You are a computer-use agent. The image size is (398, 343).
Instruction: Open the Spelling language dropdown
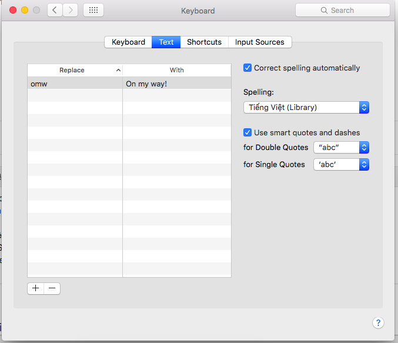[x=306, y=108]
